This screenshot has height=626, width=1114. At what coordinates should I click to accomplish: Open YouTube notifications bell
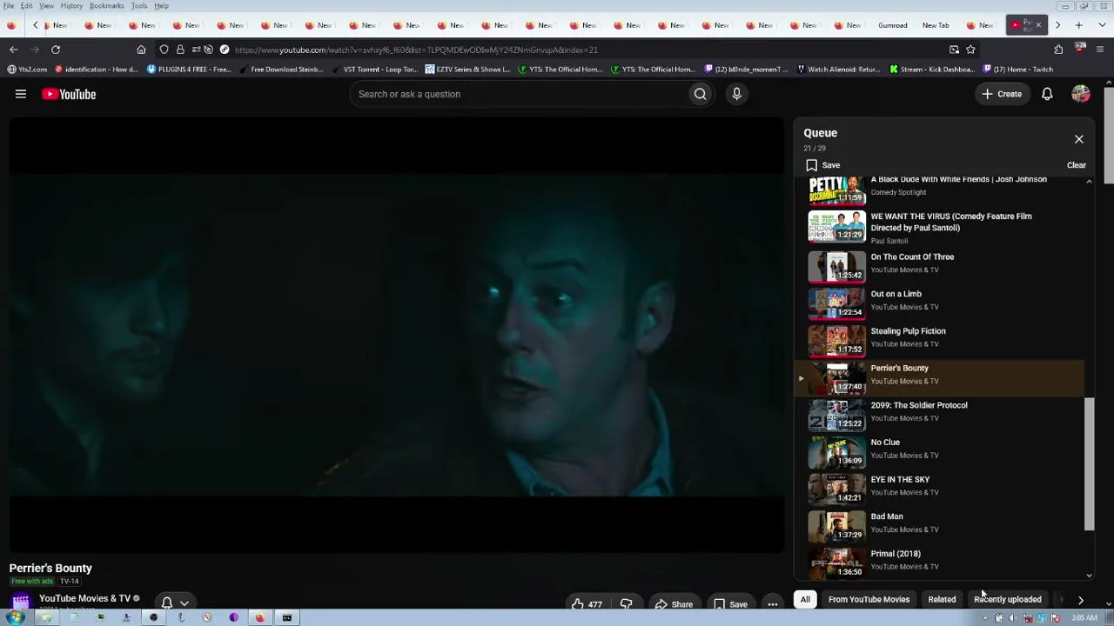point(1047,94)
